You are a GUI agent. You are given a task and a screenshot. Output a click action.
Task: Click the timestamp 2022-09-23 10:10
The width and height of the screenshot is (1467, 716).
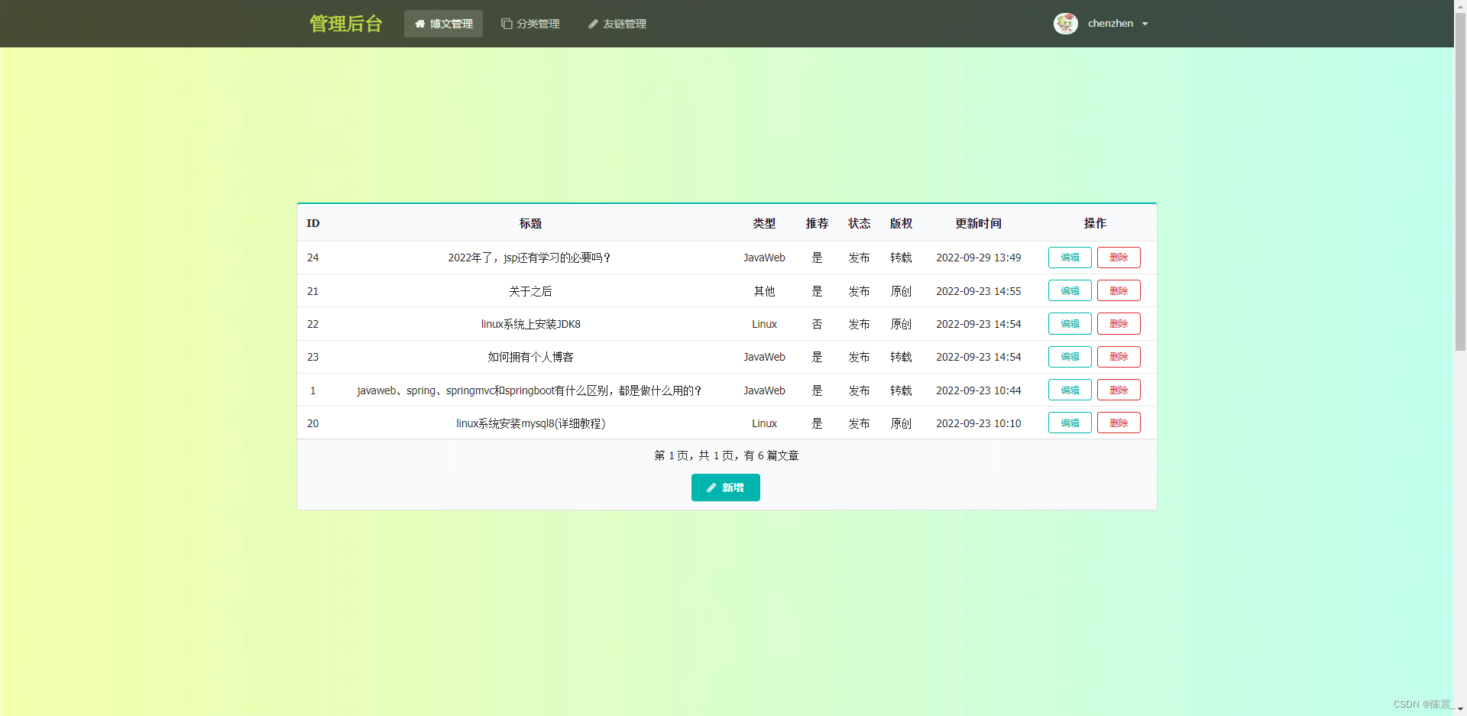pos(978,423)
